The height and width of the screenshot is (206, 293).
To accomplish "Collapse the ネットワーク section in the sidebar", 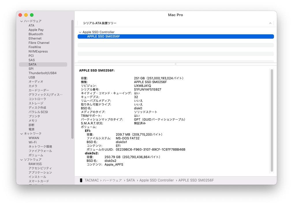I will (21, 134).
